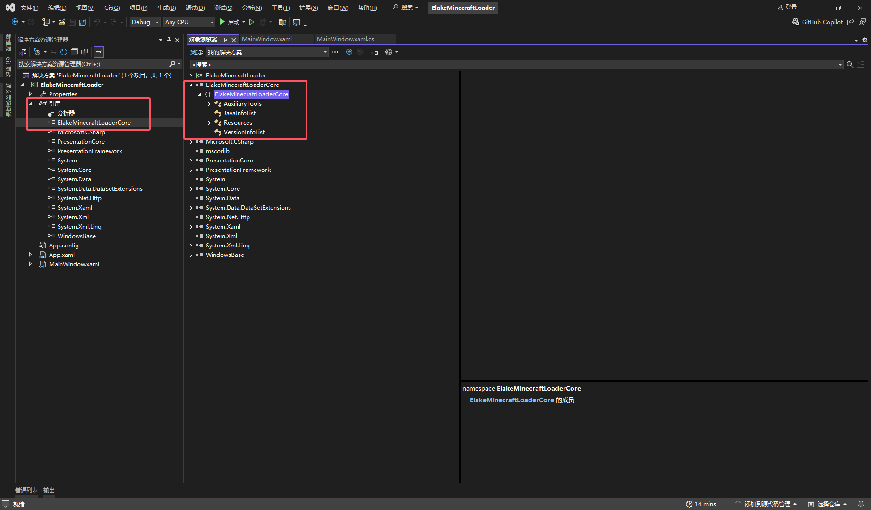Click the object browser search magnifier icon
This screenshot has width=871, height=510.
pos(850,65)
